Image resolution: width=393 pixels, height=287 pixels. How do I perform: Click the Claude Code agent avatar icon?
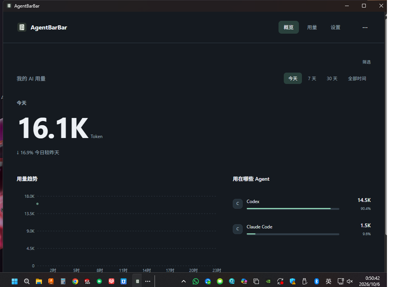(x=238, y=229)
